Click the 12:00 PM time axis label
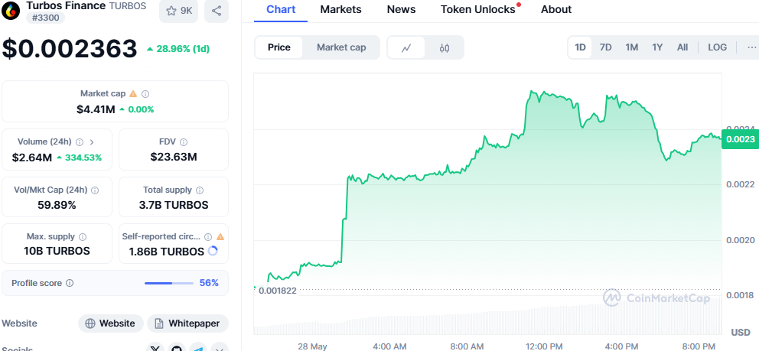The height and width of the screenshot is (351, 759). click(543, 346)
